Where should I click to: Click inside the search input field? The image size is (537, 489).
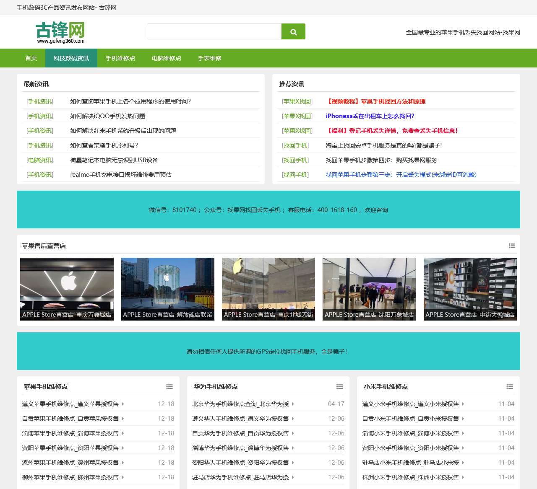click(214, 31)
